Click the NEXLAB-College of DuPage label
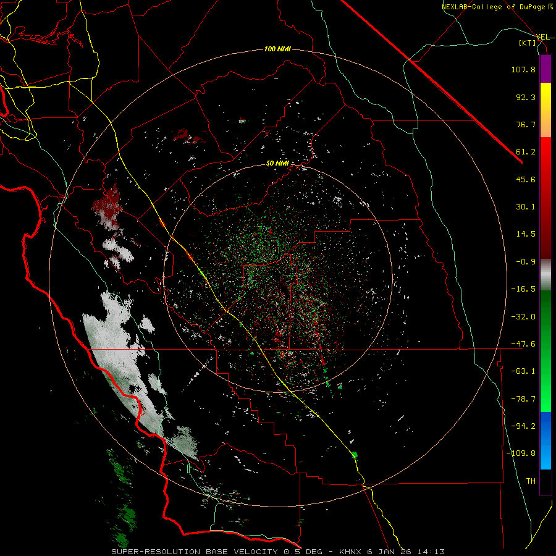Viewport: 556px width, 556px height. click(x=493, y=7)
